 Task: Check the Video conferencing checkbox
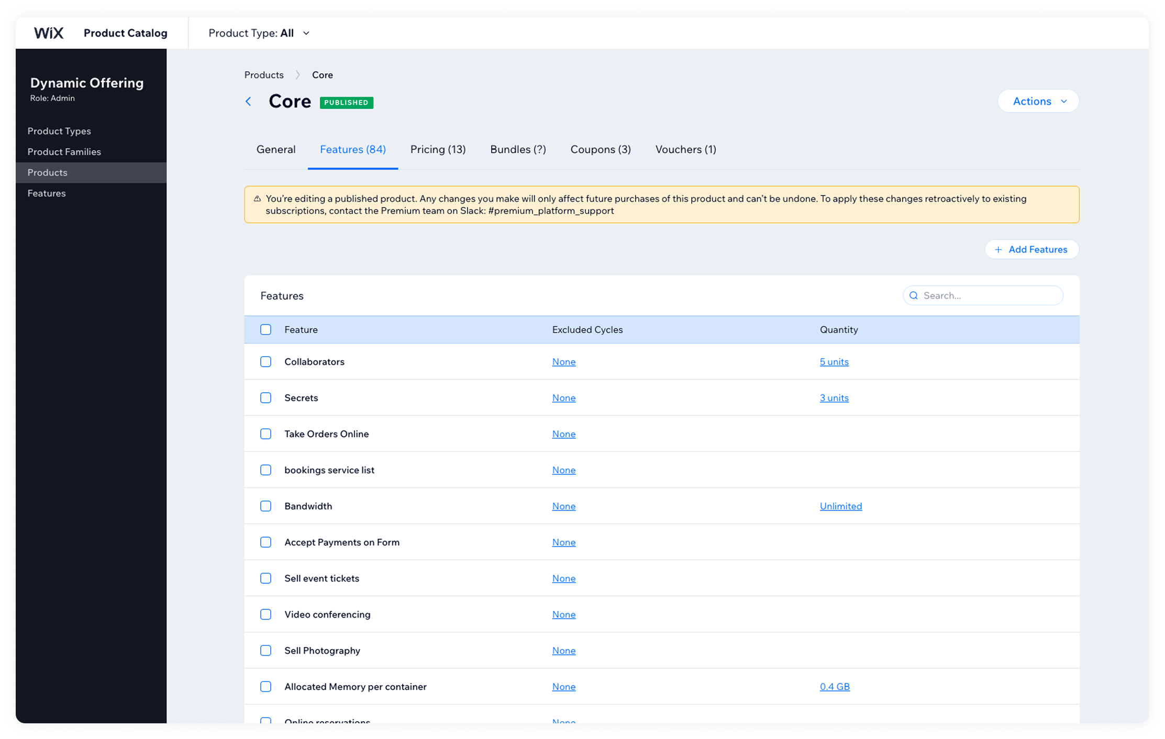click(x=266, y=614)
